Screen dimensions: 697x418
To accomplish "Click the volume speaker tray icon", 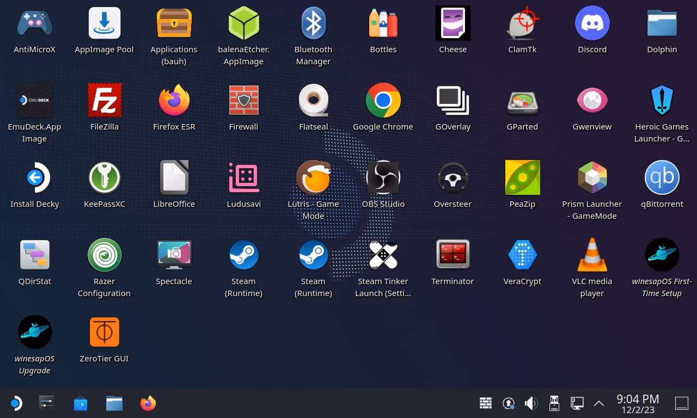I will (x=531, y=403).
